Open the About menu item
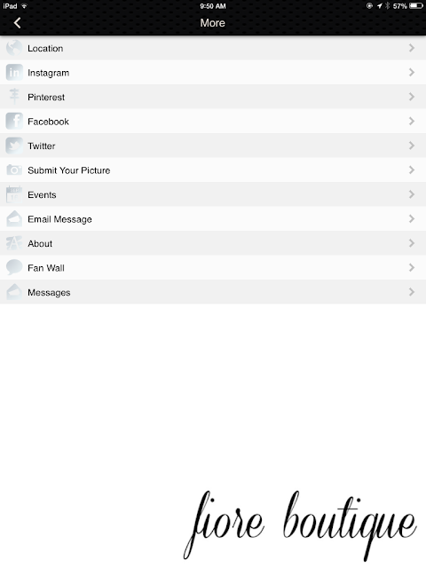The image size is (426, 568). [x=213, y=243]
